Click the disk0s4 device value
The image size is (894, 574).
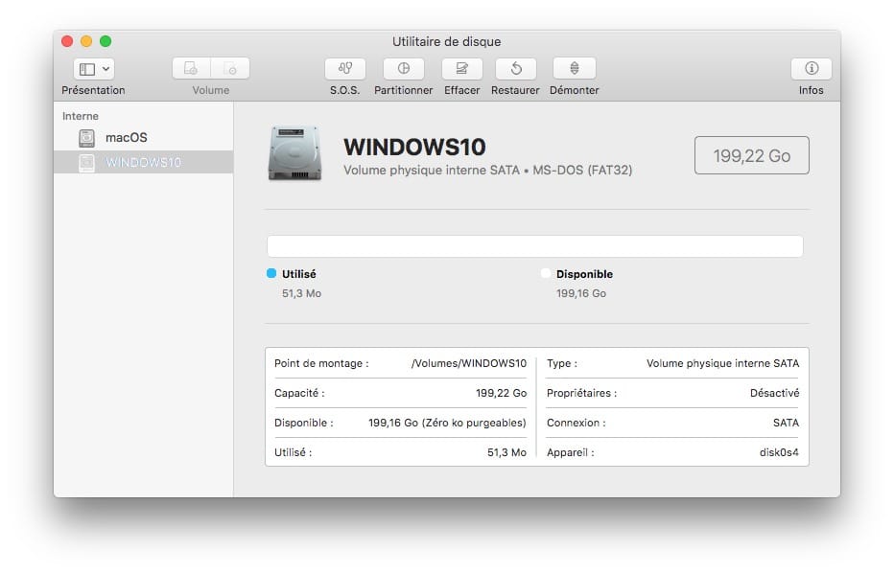pyautogui.click(x=779, y=452)
